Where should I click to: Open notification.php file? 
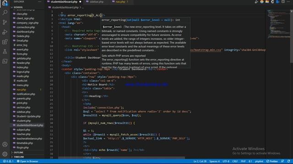26,94
